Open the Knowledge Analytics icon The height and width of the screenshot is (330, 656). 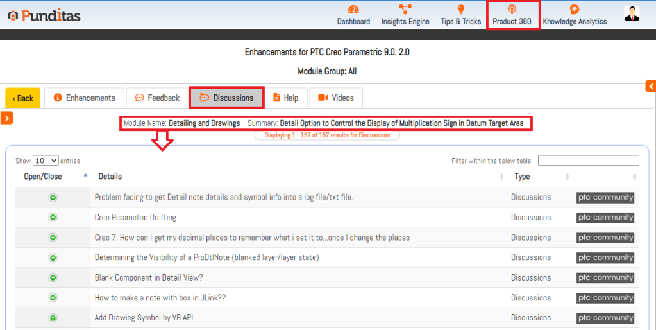coord(575,10)
